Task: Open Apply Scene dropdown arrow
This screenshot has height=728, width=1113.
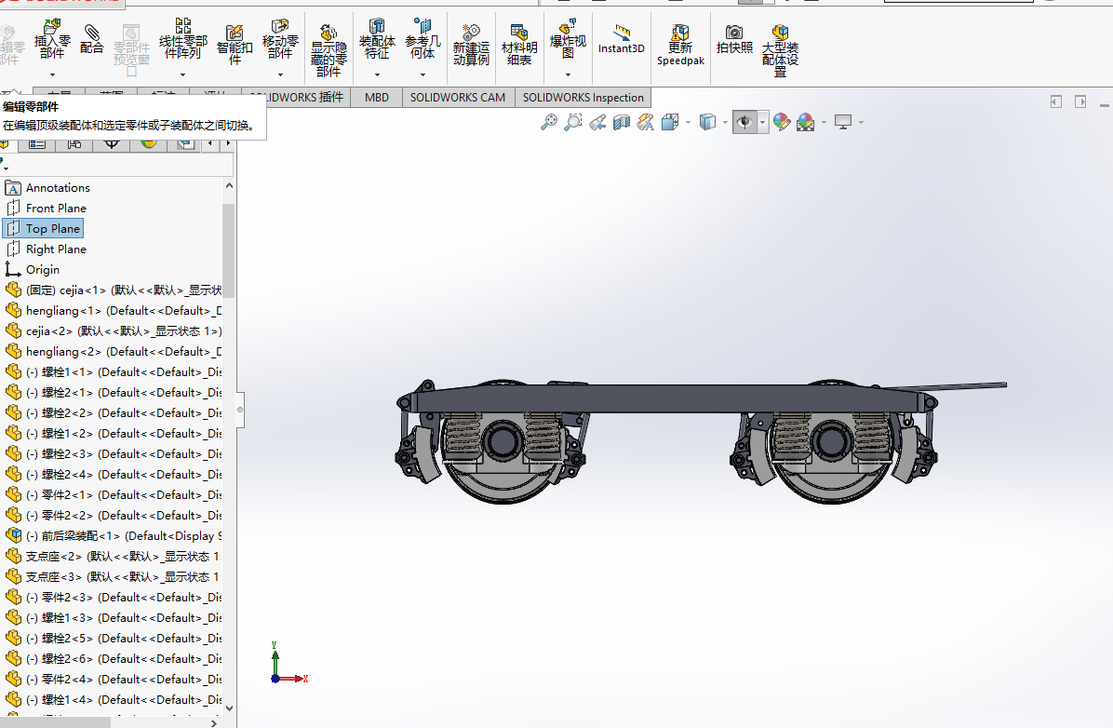Action: click(x=824, y=122)
